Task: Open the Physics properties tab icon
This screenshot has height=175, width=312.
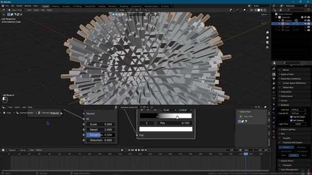Action: (274, 118)
